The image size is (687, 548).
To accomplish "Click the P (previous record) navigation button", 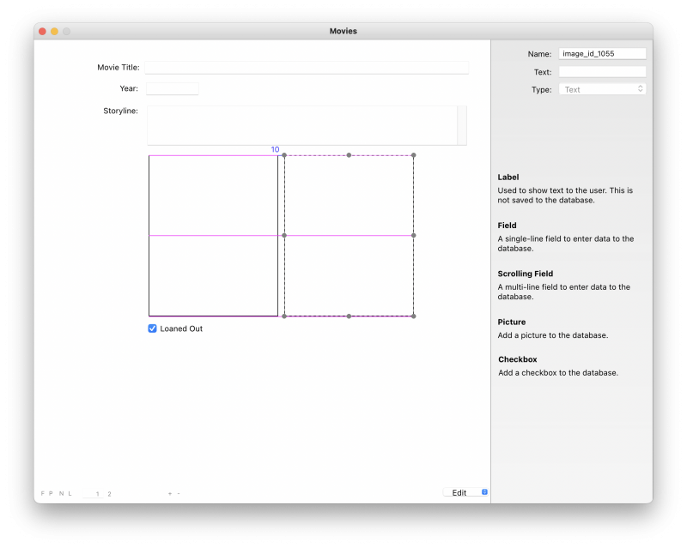I will pyautogui.click(x=51, y=493).
